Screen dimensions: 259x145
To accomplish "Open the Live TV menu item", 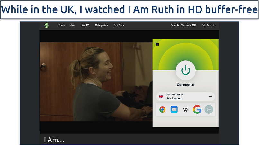I will point(85,25).
